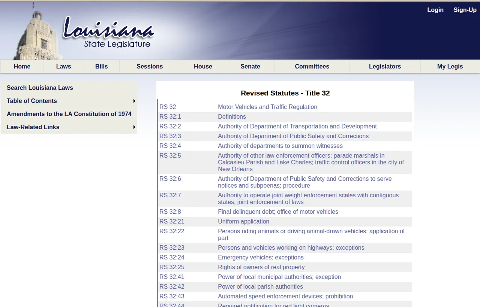Navigate to the Home menu item

coord(22,66)
